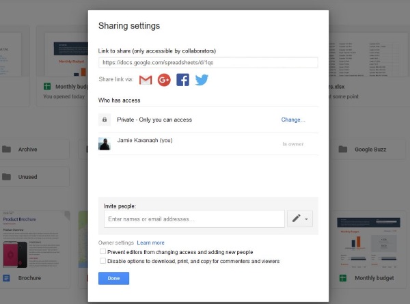Click the Change... access link
The width and height of the screenshot is (410, 304).
click(293, 120)
